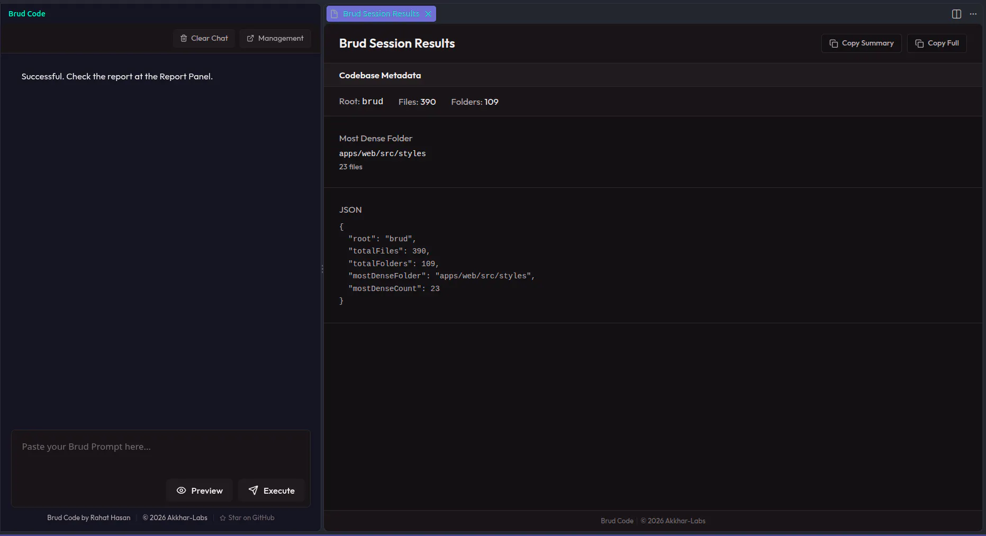
Task: Click the sash handle between panels
Action: coord(322,269)
